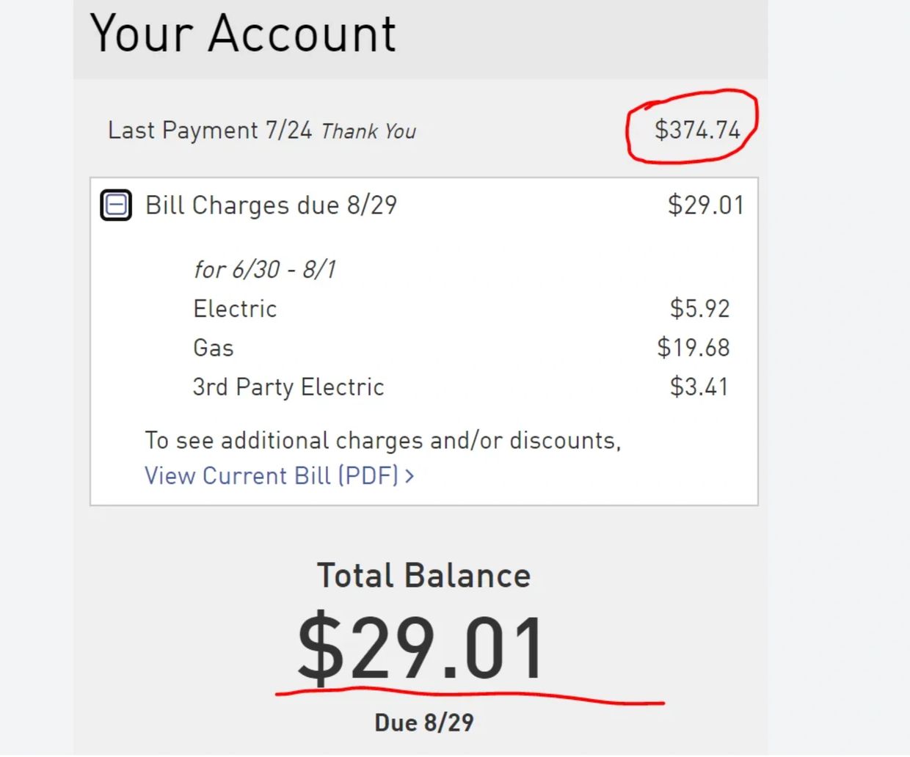Screen dimensions: 910x757
Task: Click the chevron after View Current Bill
Action: (410, 476)
